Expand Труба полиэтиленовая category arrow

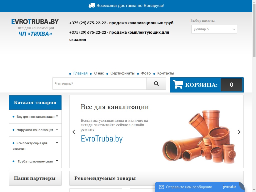pos(57,161)
